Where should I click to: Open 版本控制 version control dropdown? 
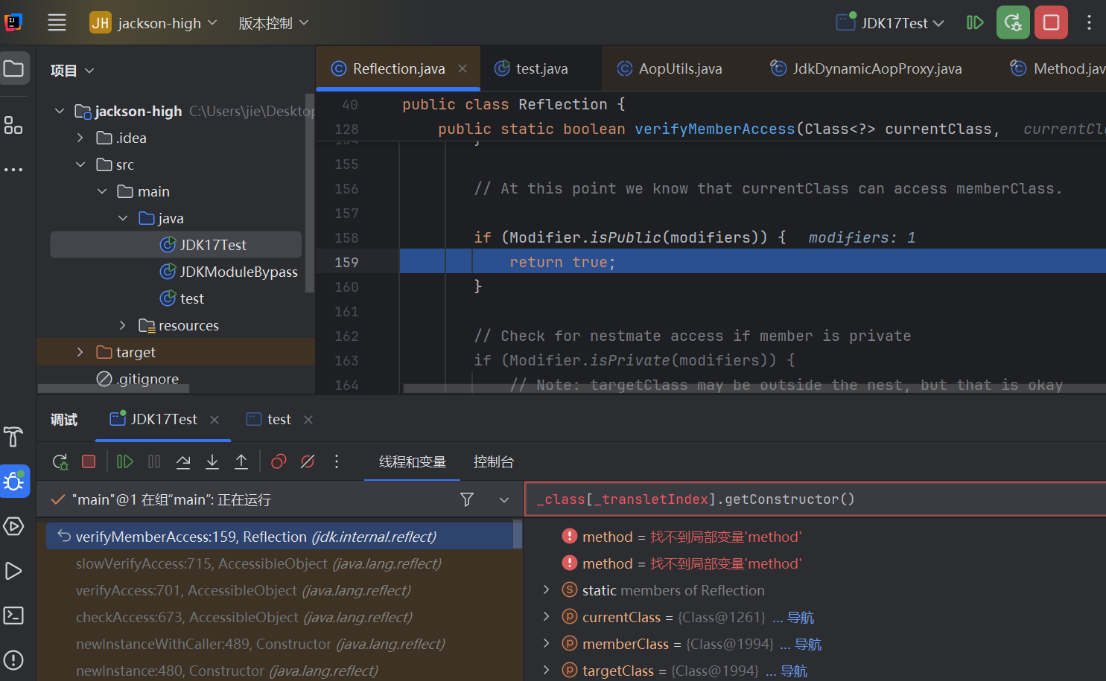pos(273,23)
